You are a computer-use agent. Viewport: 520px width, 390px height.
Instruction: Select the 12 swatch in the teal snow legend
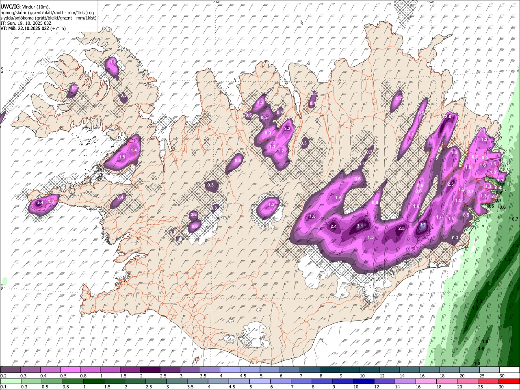390,370
